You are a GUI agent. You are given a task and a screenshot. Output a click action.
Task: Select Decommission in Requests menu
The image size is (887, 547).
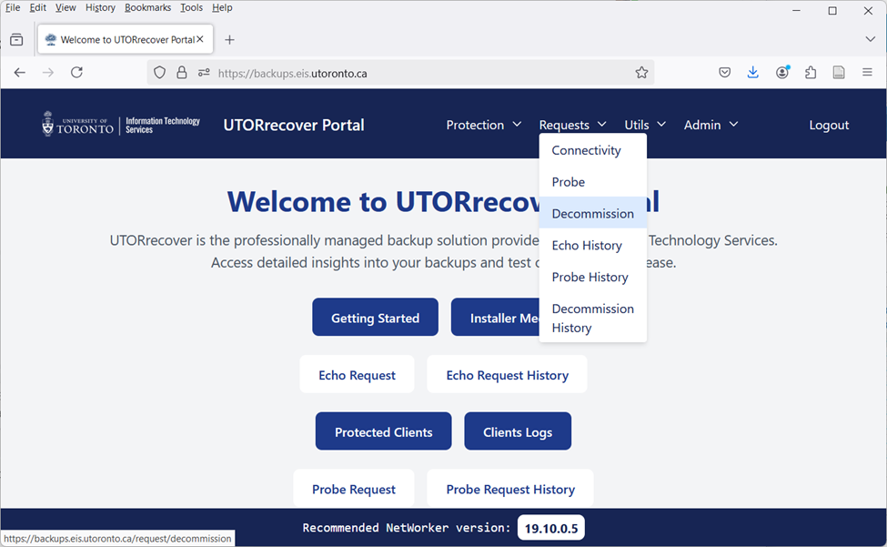coord(592,214)
